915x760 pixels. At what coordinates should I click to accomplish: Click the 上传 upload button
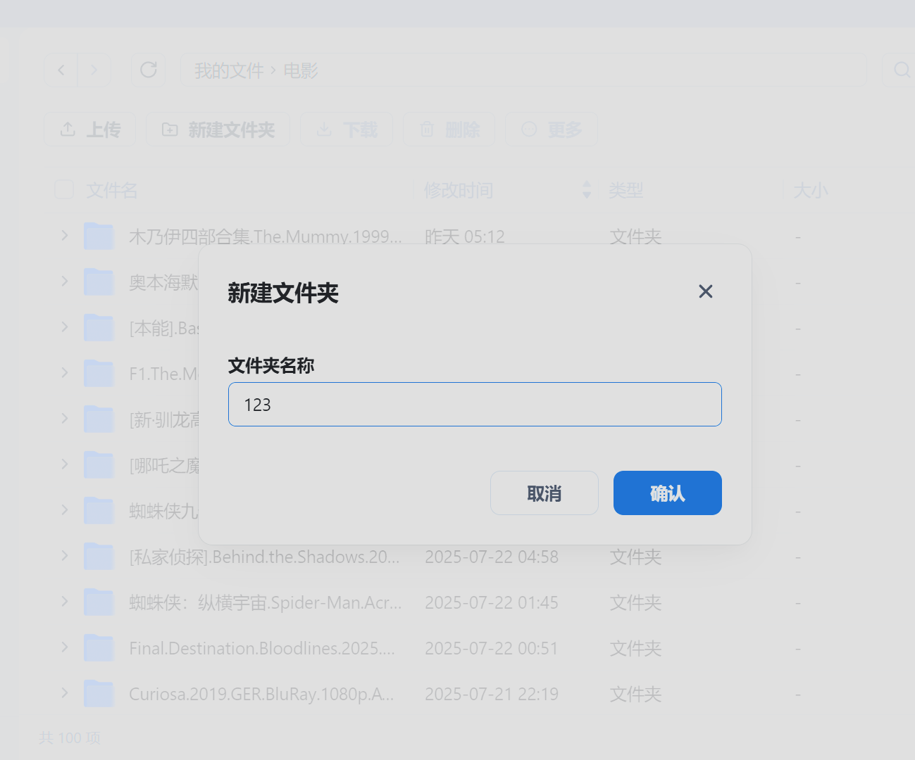point(90,129)
